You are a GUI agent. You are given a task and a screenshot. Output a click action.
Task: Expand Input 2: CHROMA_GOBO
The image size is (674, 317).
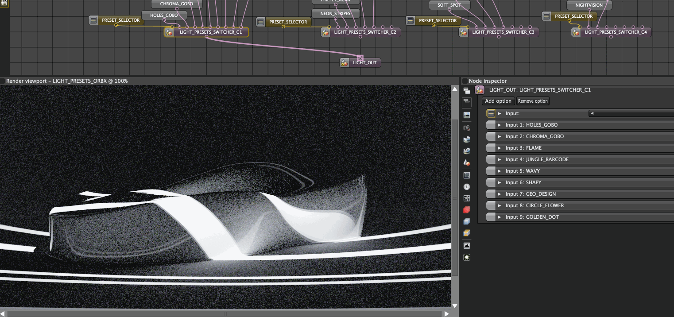(x=500, y=137)
